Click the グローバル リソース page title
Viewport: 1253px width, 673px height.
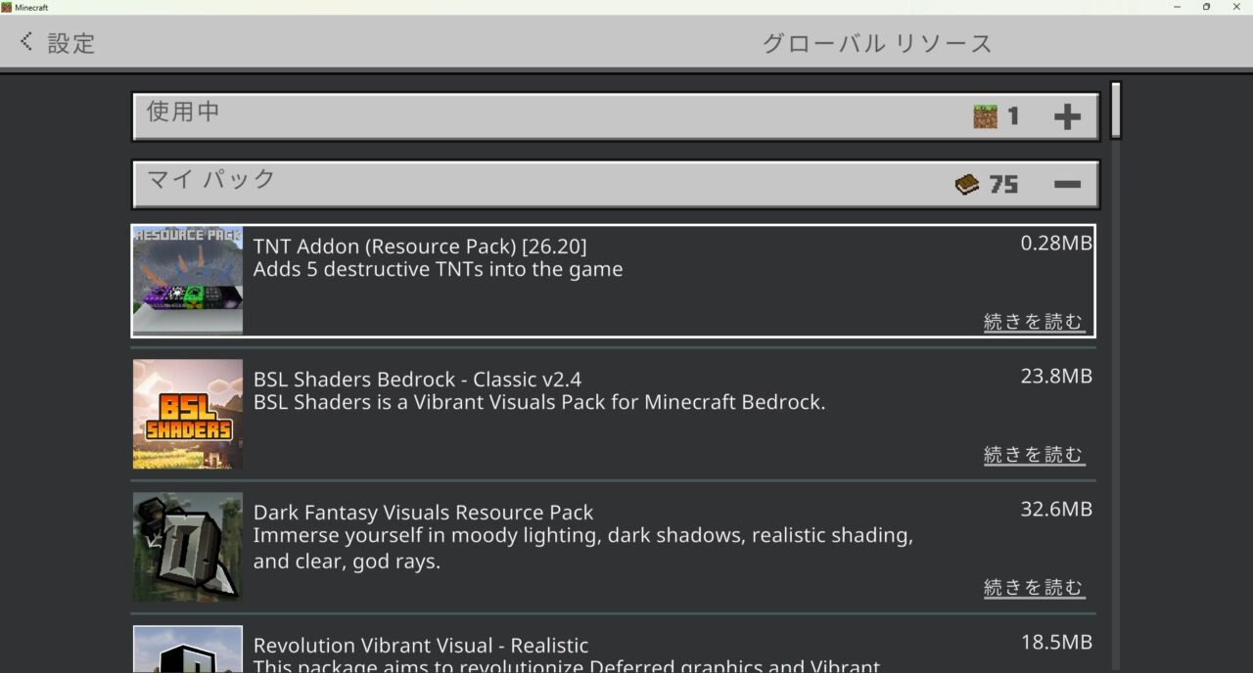(x=877, y=43)
